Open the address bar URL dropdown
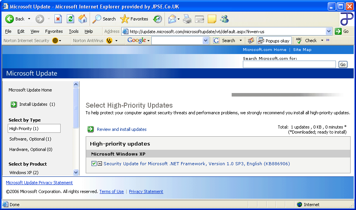Viewport: 356px width, 210px height. 329,31
